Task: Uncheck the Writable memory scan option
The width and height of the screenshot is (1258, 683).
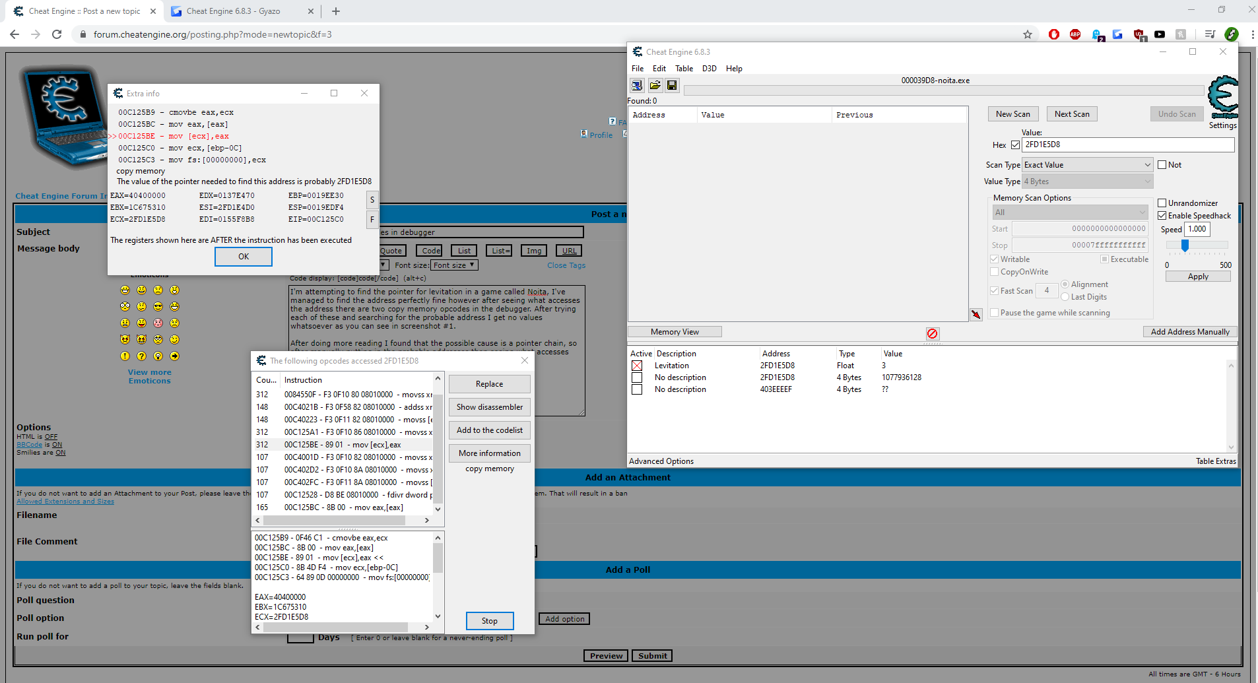Action: point(994,259)
